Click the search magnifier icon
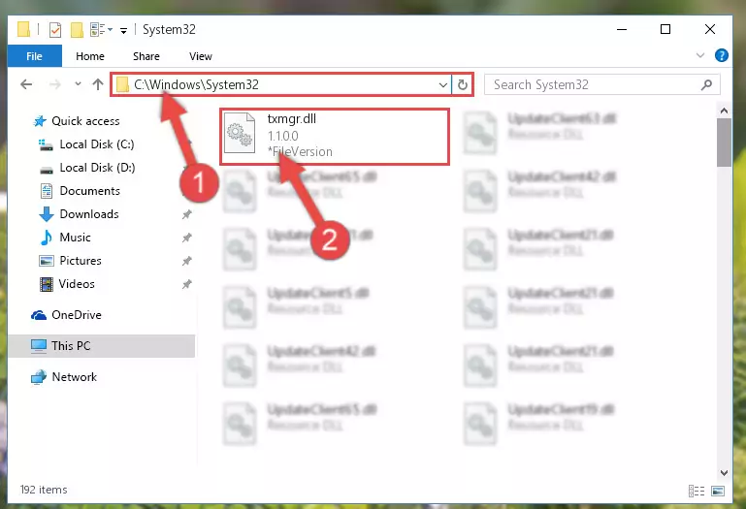The height and width of the screenshot is (509, 746). (706, 84)
